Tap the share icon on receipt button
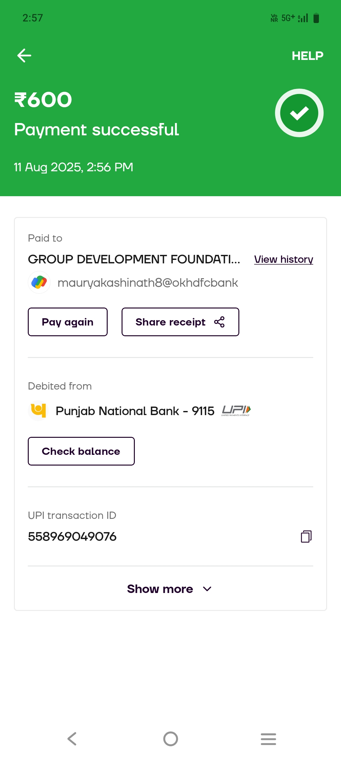 [x=219, y=322]
